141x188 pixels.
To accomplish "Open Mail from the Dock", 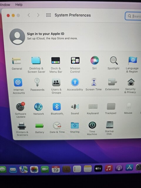I will 13,169.
